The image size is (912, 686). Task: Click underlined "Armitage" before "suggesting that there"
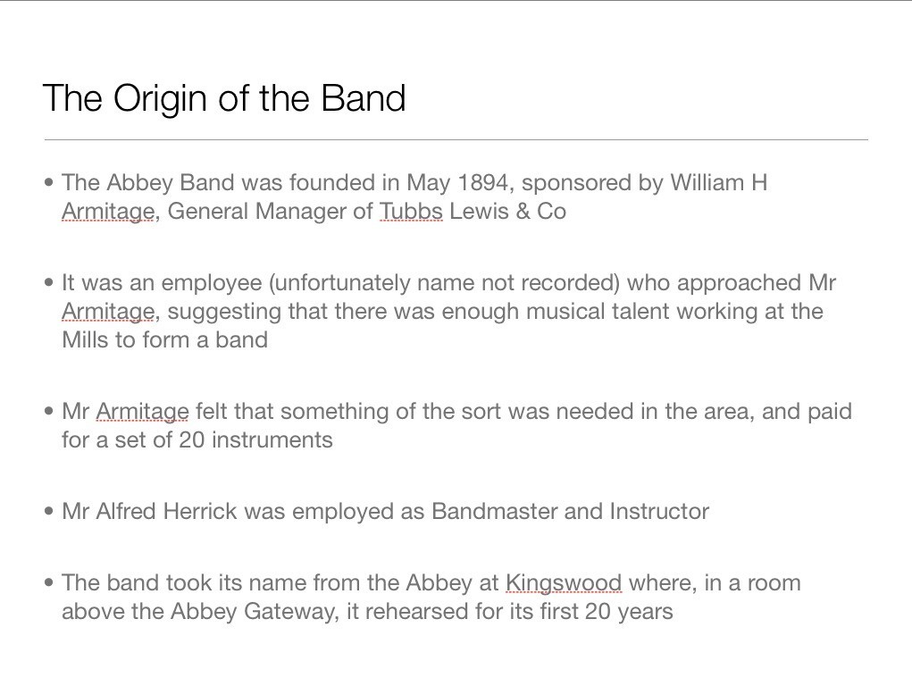click(107, 312)
